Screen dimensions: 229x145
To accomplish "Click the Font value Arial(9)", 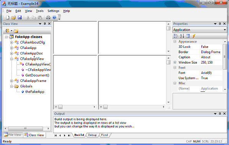I will [206, 73].
